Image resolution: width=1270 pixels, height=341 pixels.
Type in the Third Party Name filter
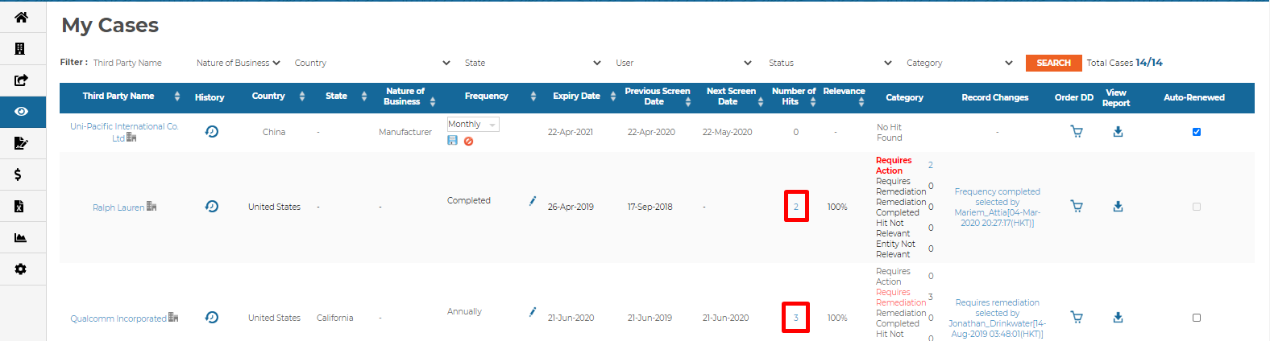[x=137, y=63]
